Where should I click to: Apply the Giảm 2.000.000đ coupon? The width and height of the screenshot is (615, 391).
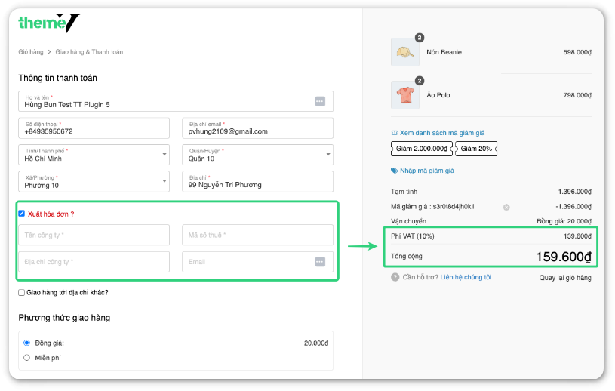(x=422, y=149)
